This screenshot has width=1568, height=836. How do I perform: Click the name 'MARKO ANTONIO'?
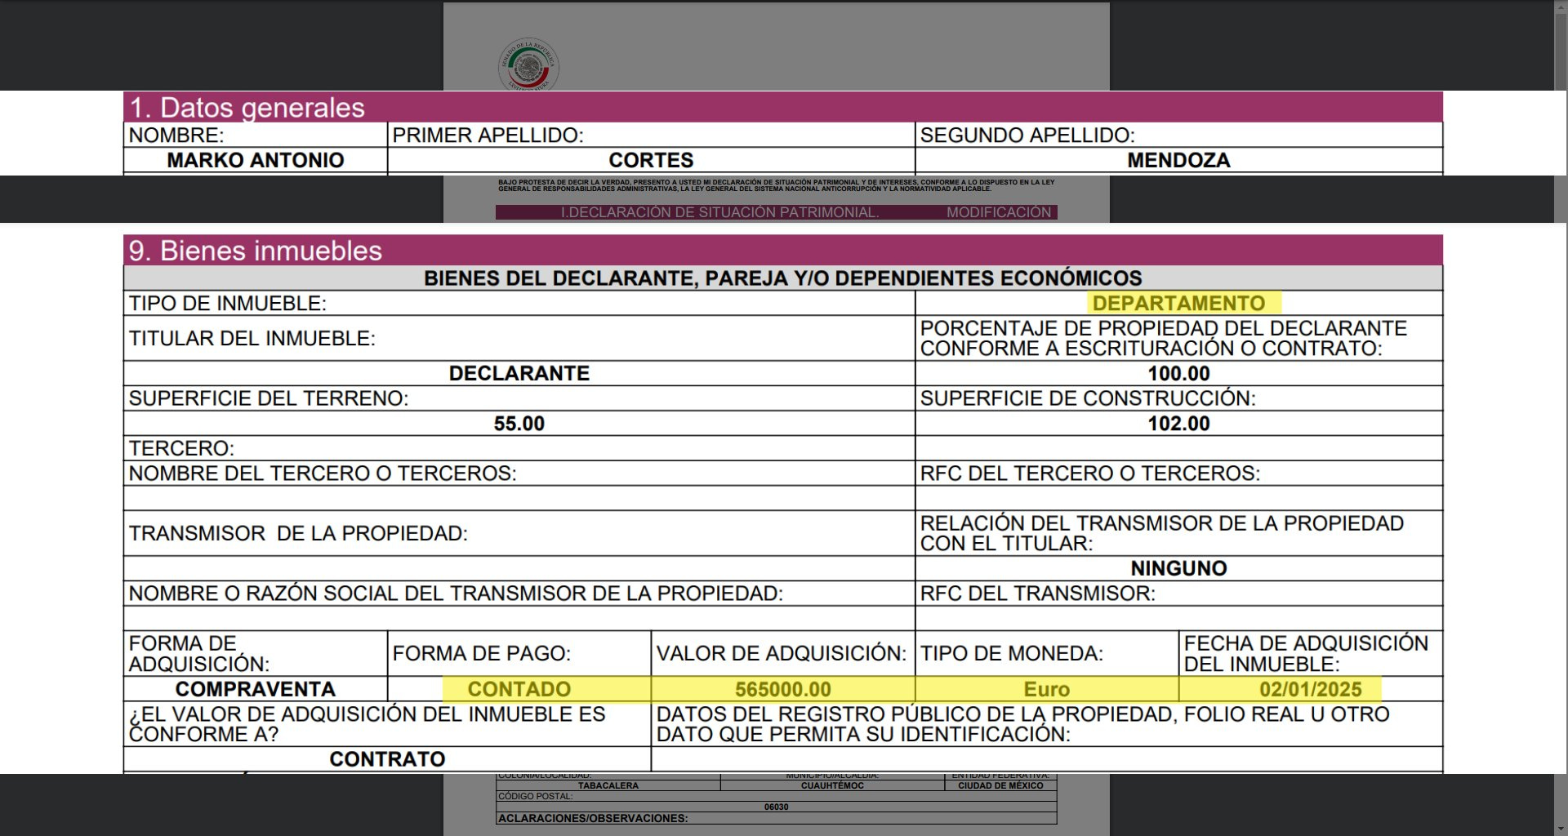click(x=256, y=160)
